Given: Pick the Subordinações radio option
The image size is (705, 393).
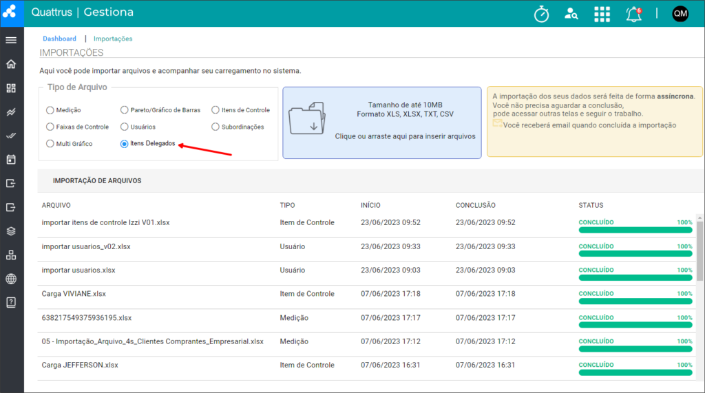Looking at the screenshot, I should click(x=215, y=127).
